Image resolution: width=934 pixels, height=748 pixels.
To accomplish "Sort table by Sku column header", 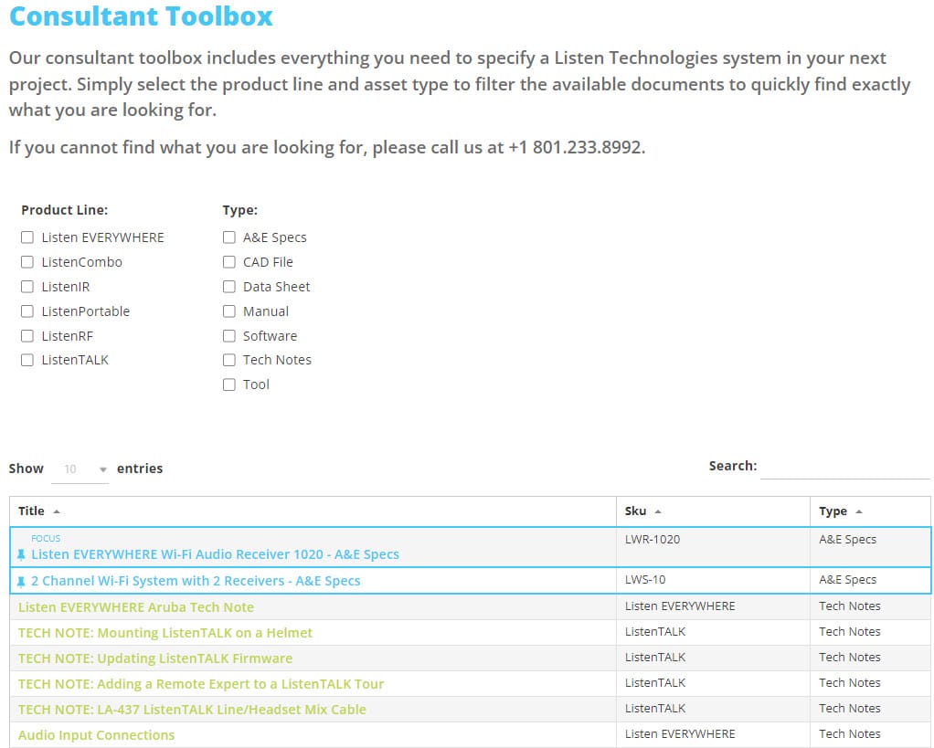I will 713,511.
